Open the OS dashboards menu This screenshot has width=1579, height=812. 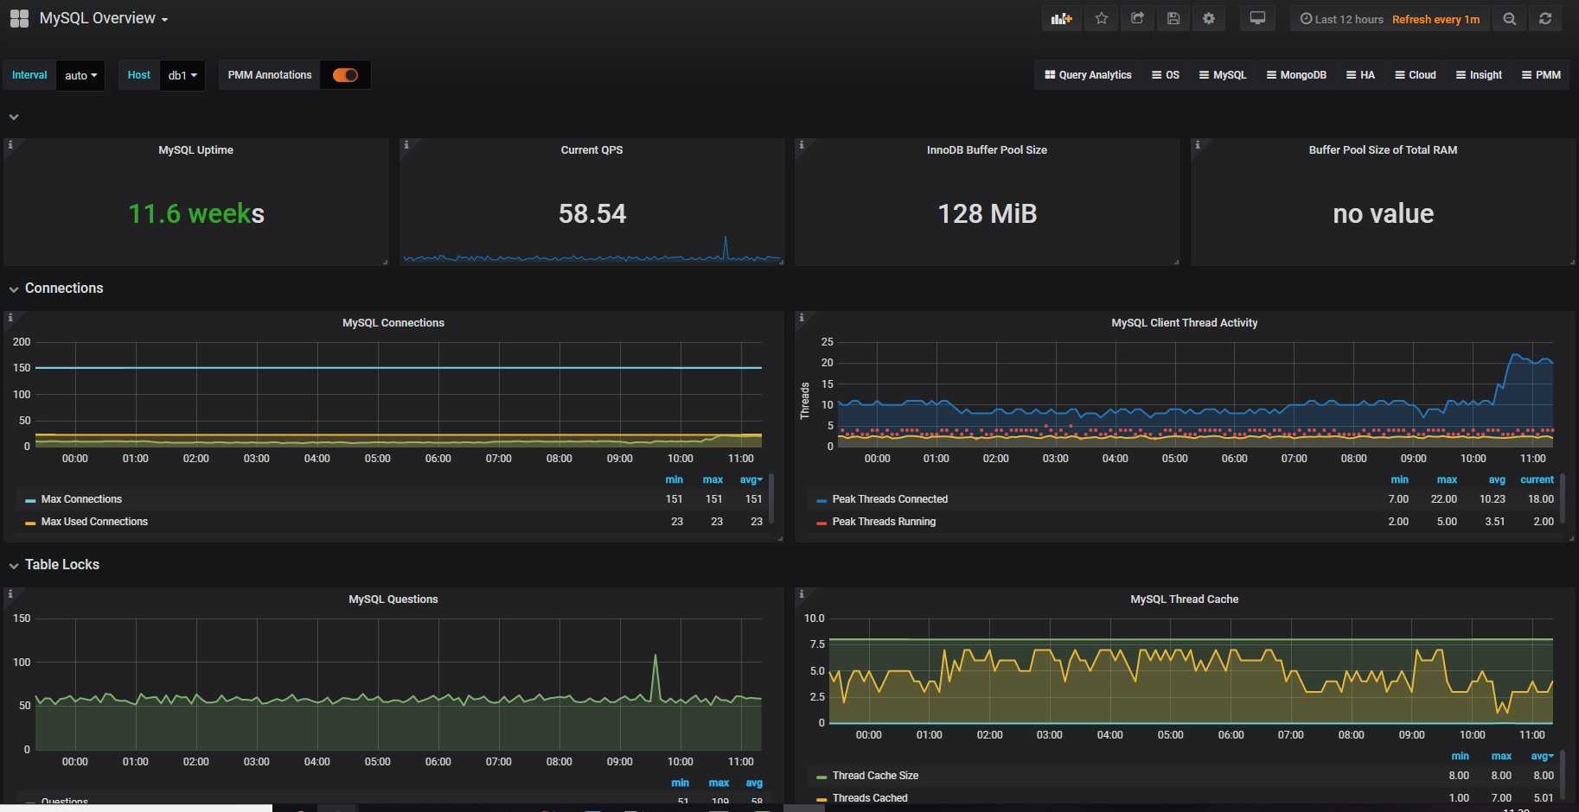coord(1166,75)
